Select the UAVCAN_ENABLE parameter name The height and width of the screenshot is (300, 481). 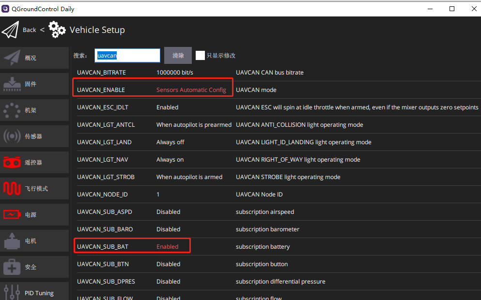(x=101, y=90)
